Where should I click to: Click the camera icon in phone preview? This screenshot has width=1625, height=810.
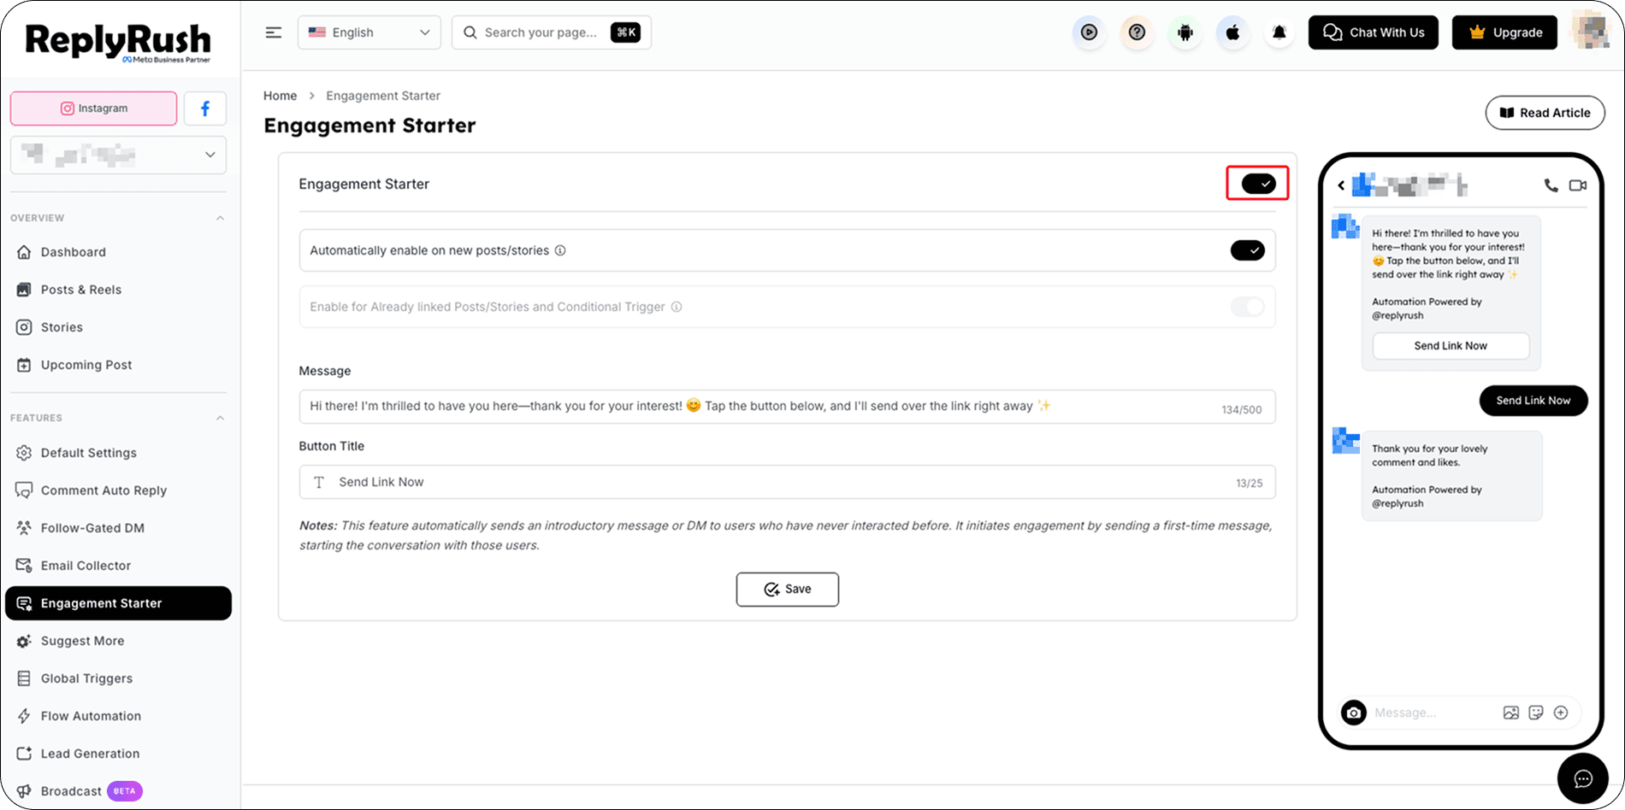(x=1353, y=713)
